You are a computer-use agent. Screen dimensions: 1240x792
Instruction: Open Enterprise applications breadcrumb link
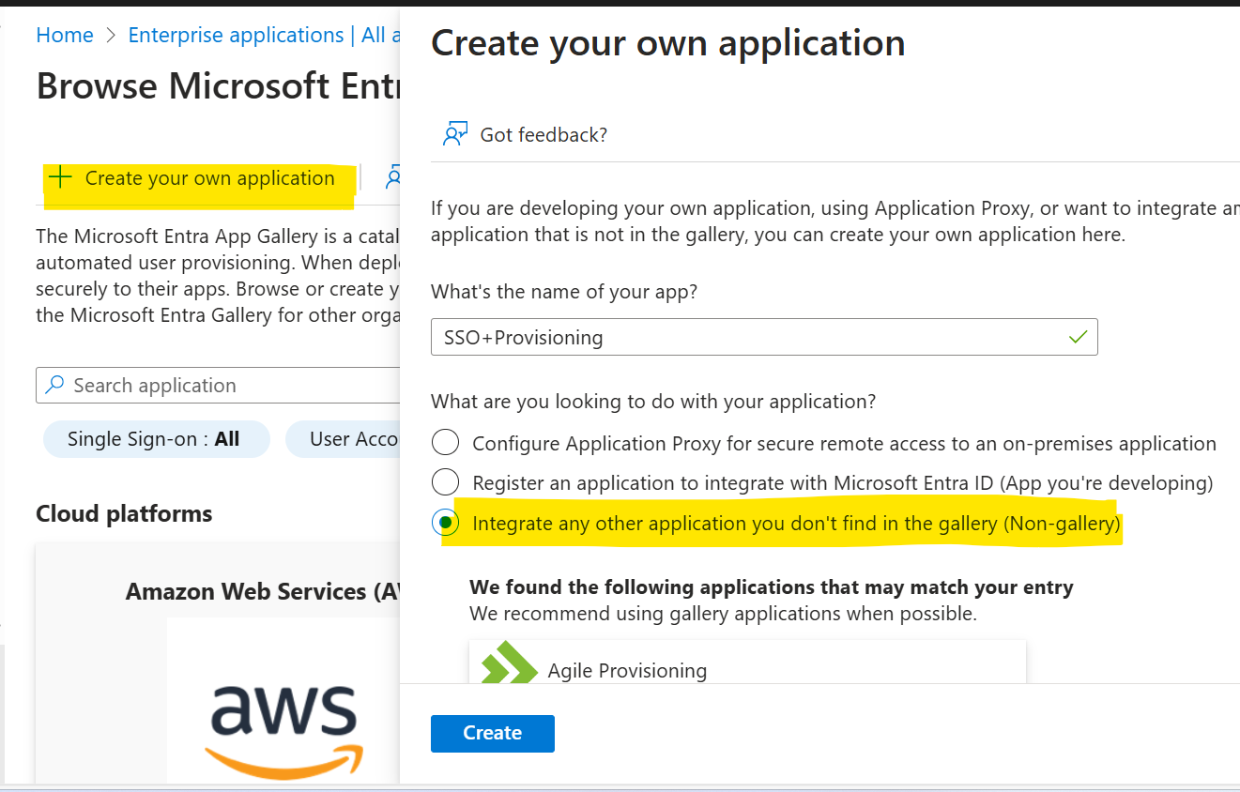click(x=263, y=35)
